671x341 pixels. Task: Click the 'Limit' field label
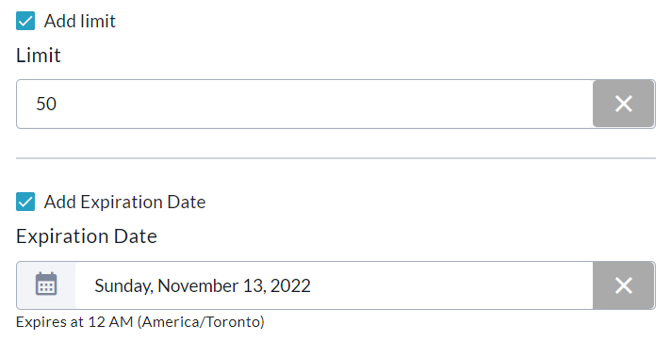pyautogui.click(x=38, y=56)
